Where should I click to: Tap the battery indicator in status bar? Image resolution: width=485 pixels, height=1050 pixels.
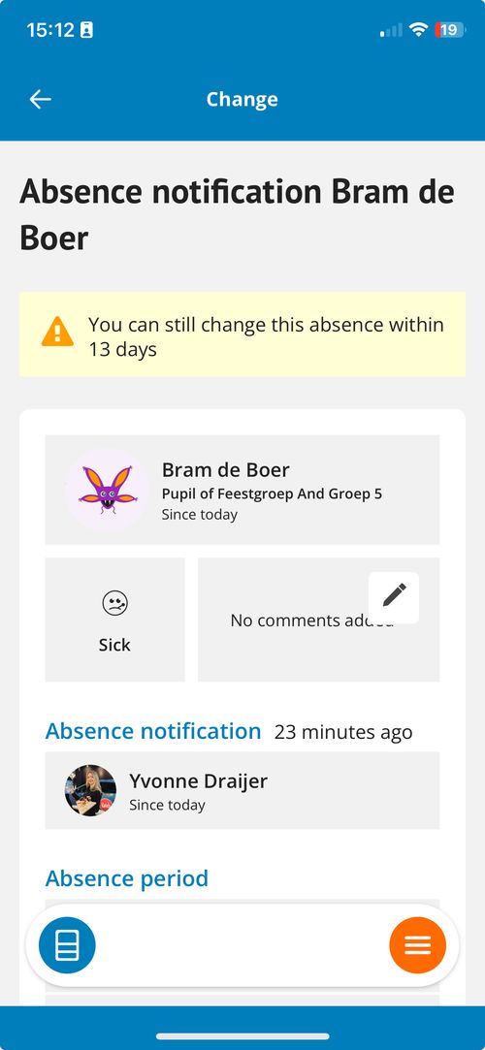(450, 30)
